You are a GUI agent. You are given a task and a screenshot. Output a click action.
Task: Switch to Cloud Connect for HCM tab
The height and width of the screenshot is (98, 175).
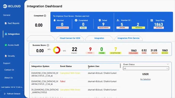tap(70, 38)
